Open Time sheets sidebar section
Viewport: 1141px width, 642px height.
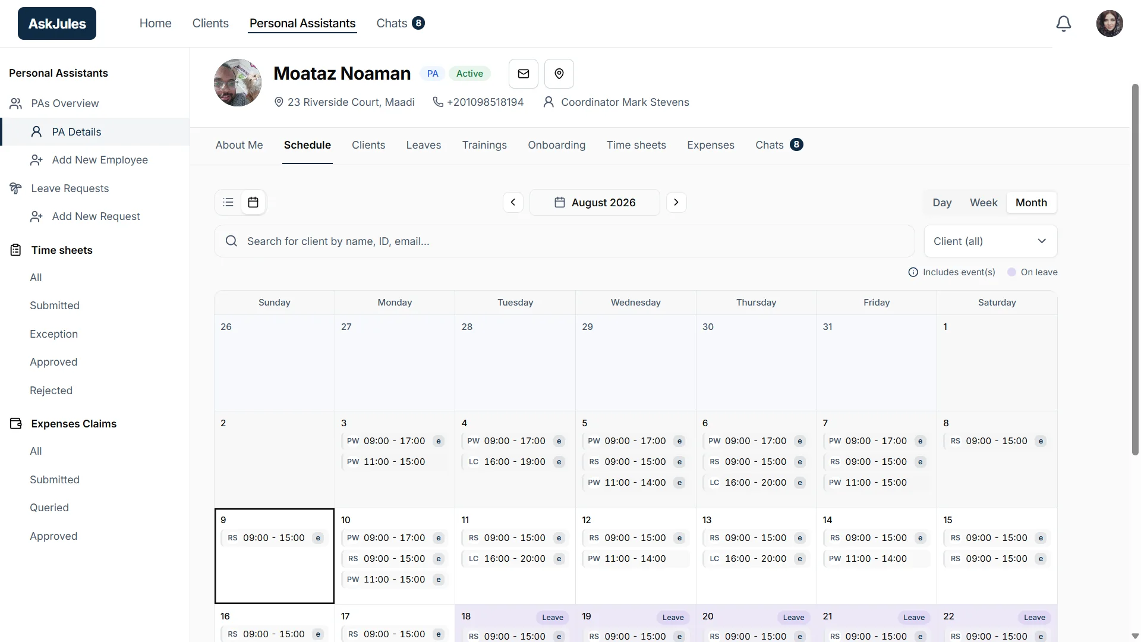[62, 250]
